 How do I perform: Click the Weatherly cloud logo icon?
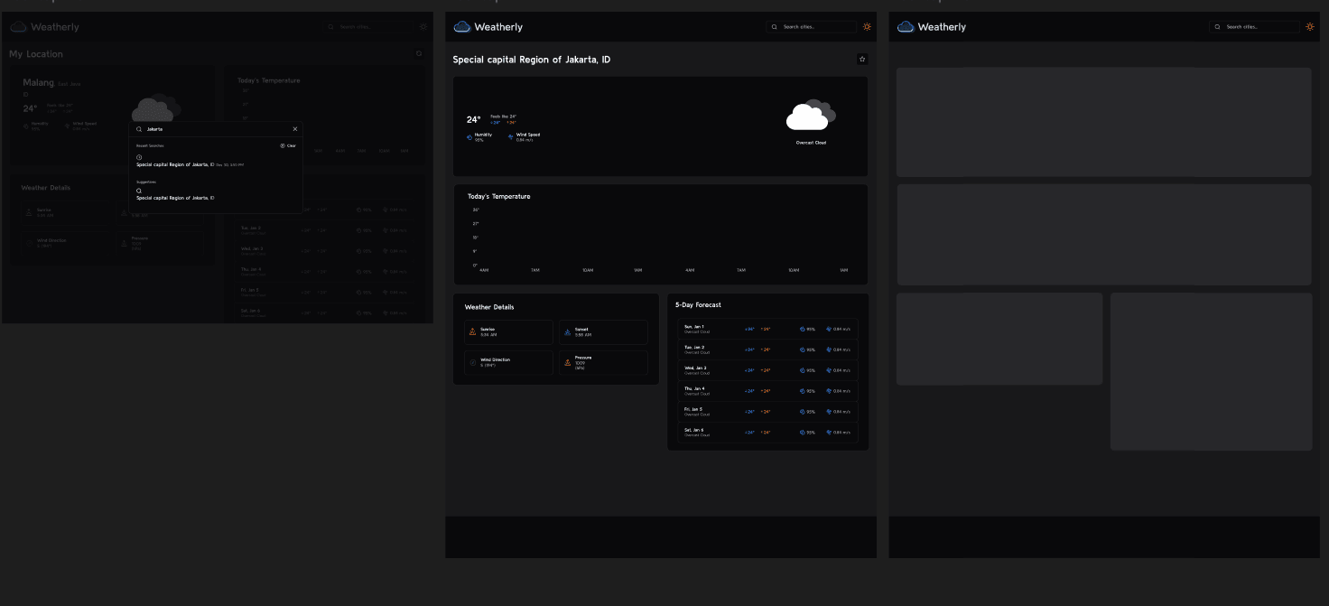coord(461,26)
